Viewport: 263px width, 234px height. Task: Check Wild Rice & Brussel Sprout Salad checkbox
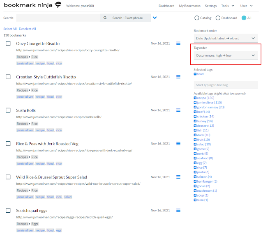[8, 177]
